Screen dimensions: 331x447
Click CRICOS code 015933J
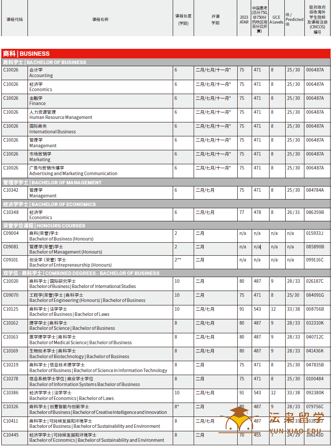(x=315, y=233)
